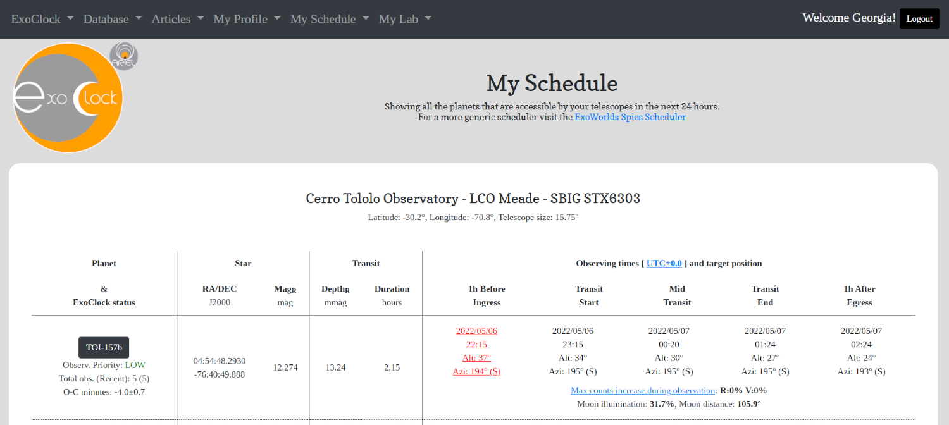This screenshot has height=425, width=949.
Task: Click the red Azi: 194° (S) link
Action: pos(476,371)
